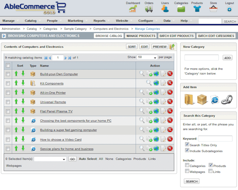
Task: Switch to Browse Catalog
Action: pyautogui.click(x=109, y=36)
